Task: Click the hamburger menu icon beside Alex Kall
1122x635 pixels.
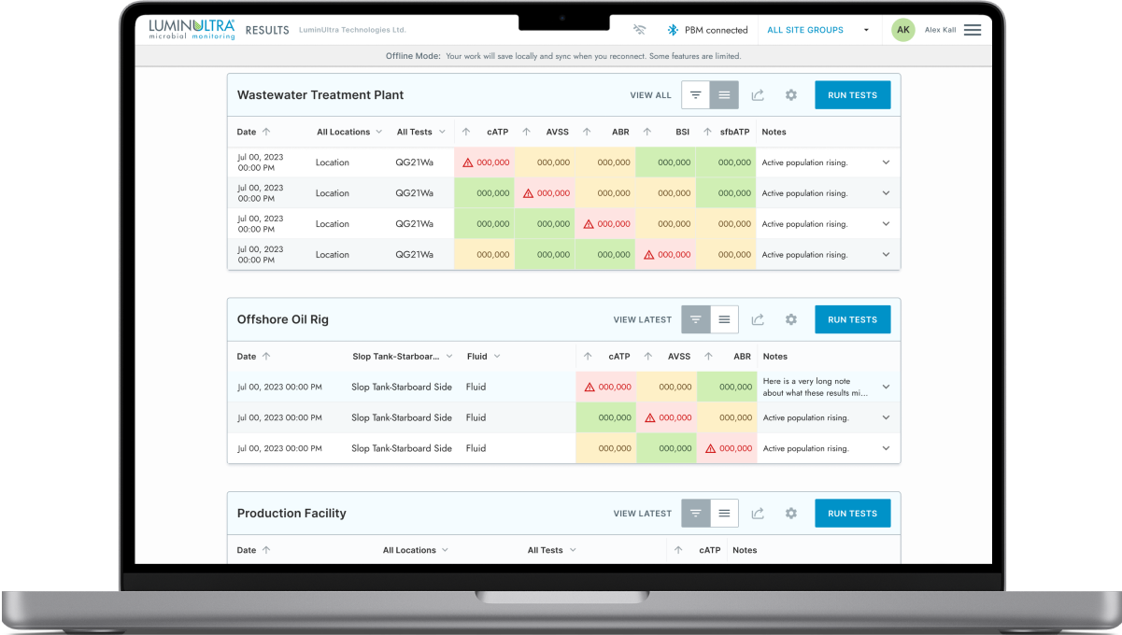Action: pos(973,30)
